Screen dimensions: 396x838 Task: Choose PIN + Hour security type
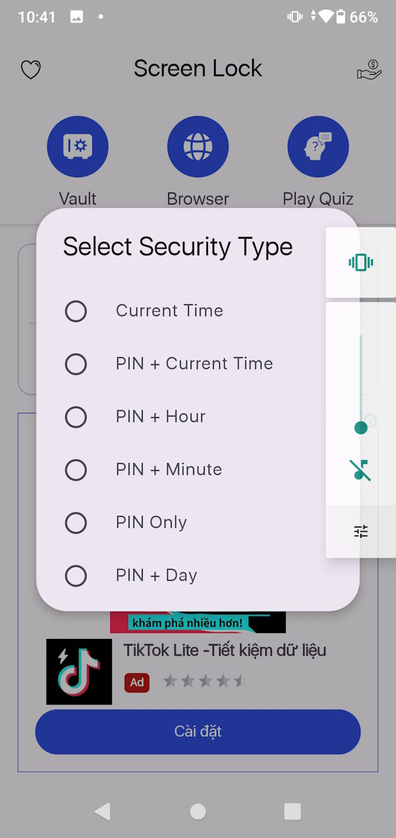coord(76,417)
